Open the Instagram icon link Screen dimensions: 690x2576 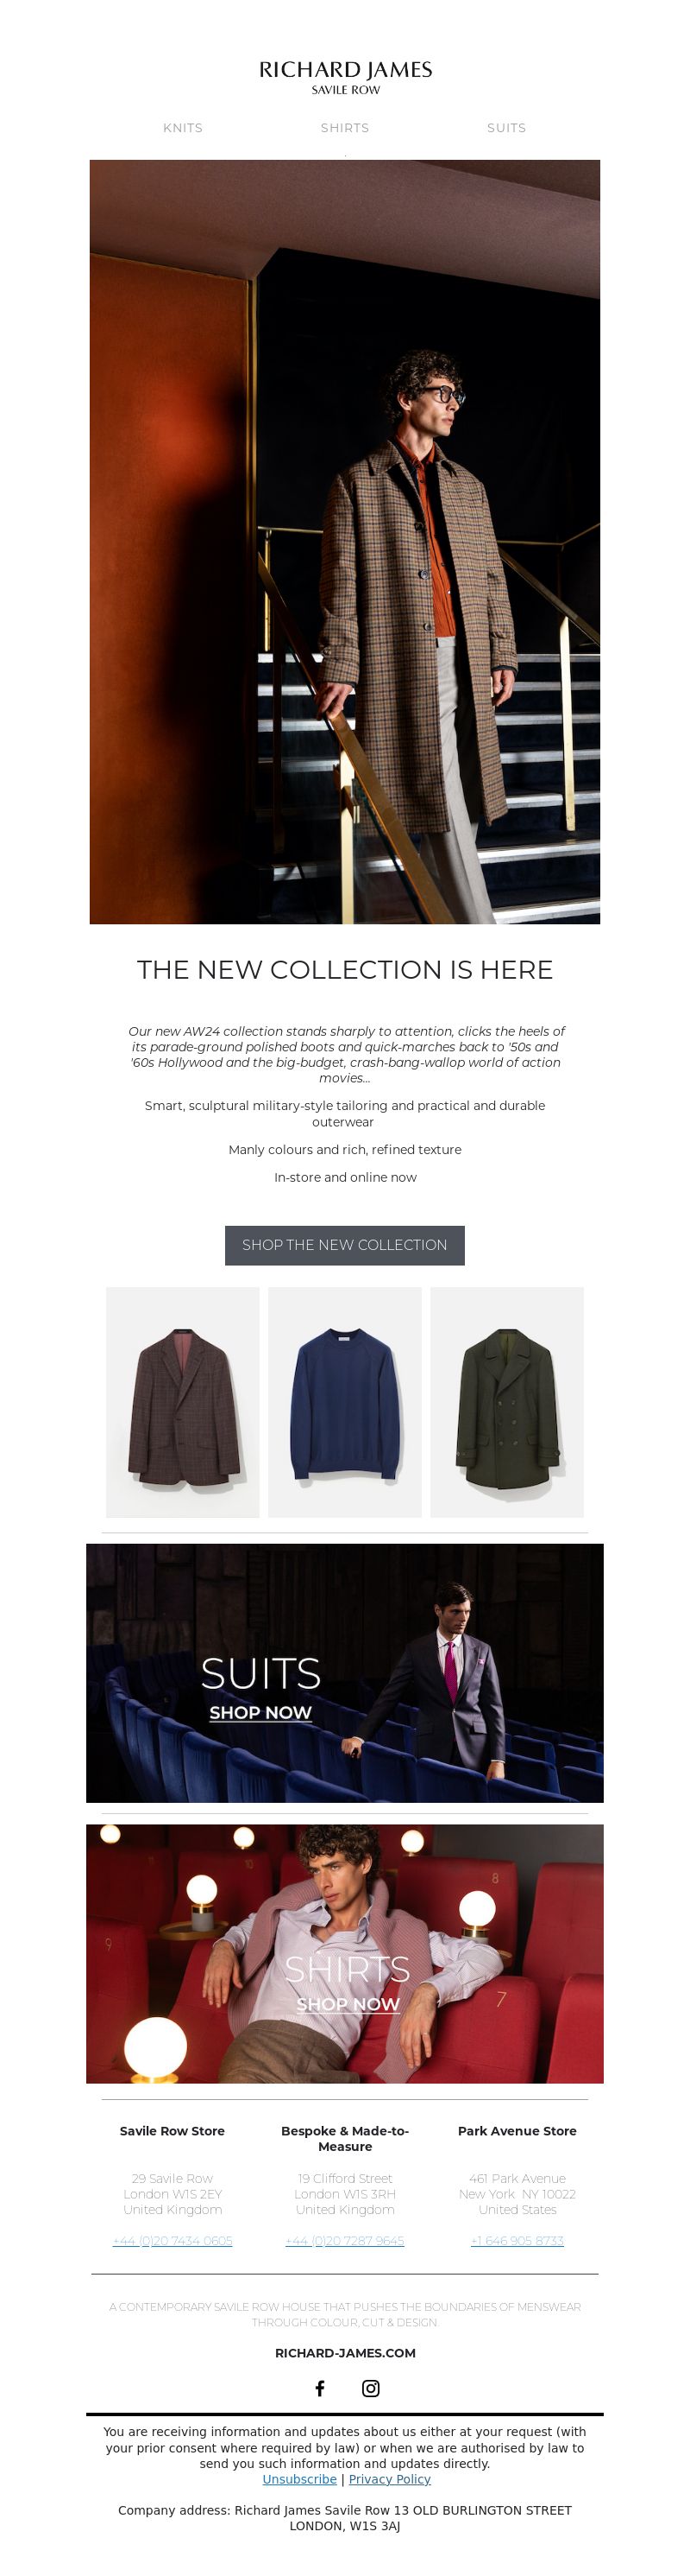tap(371, 2388)
